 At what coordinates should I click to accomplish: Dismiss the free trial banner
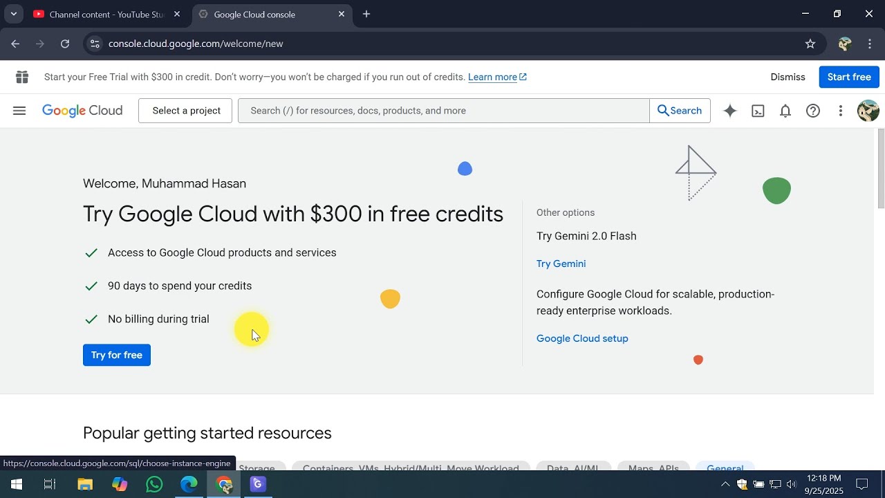788,77
